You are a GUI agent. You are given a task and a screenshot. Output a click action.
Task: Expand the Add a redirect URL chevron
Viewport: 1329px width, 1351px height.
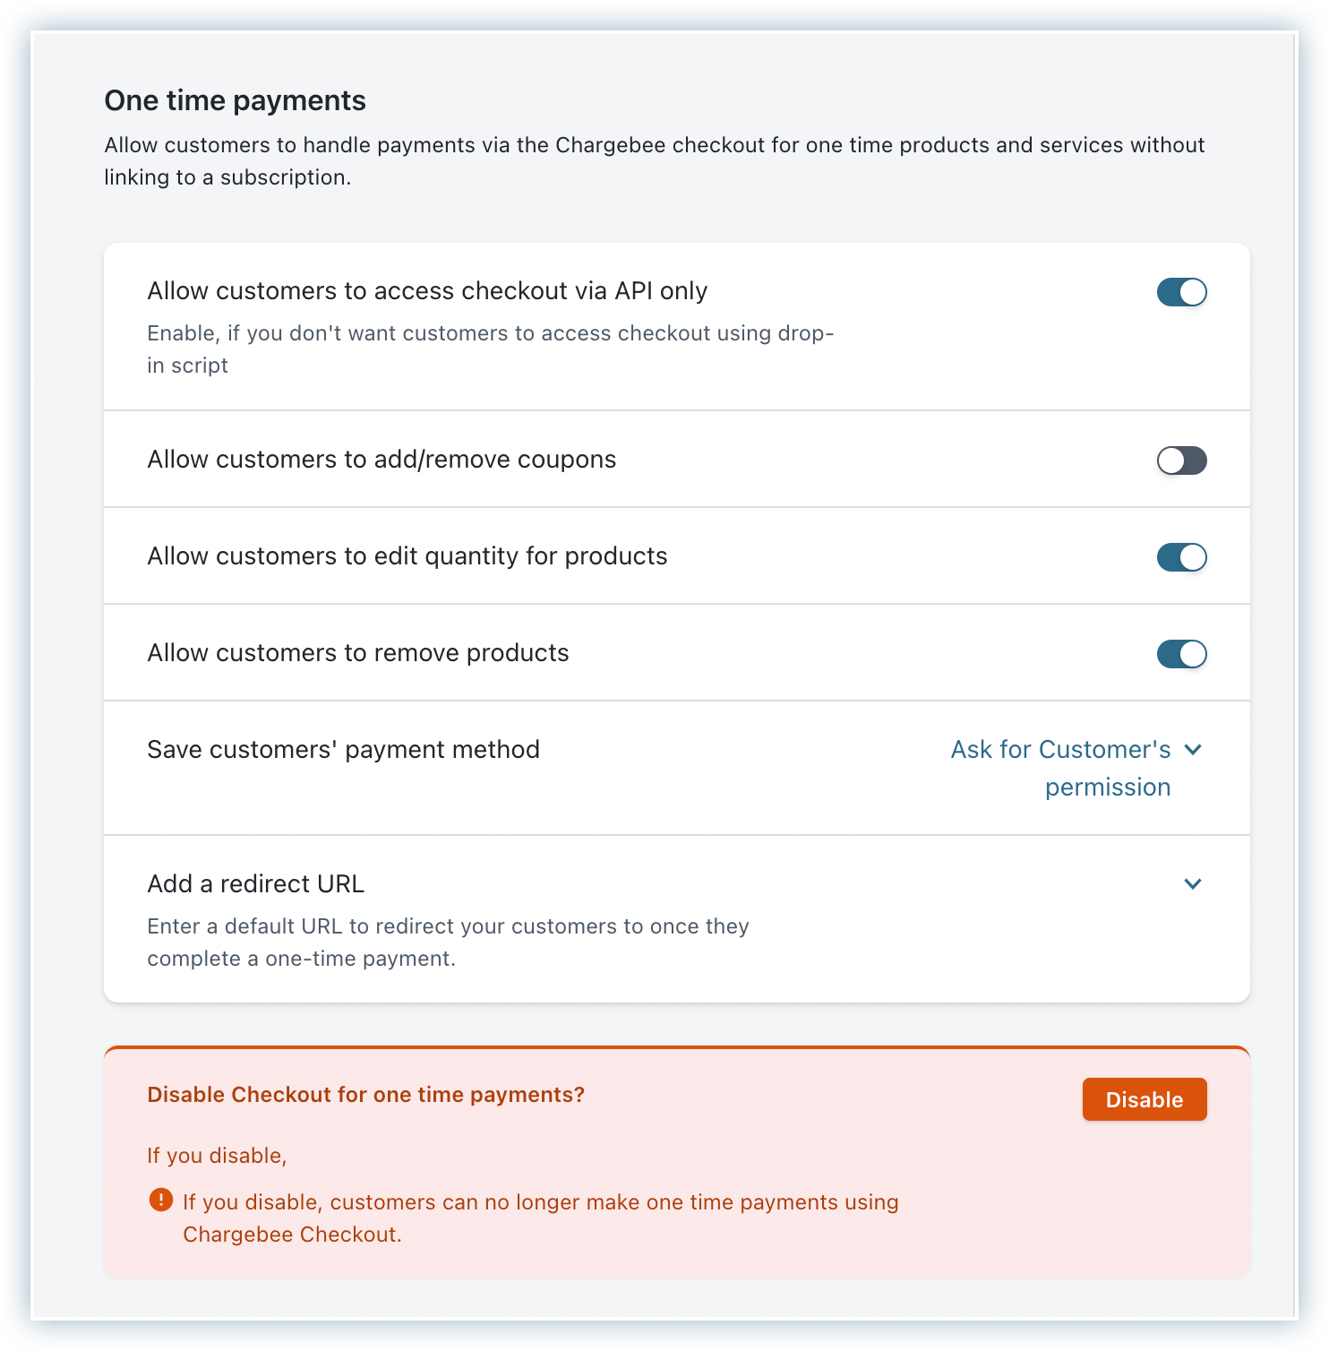[1193, 884]
